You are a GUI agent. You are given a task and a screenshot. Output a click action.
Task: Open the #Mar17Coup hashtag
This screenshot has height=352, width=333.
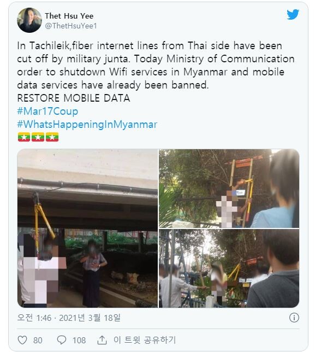point(47,111)
